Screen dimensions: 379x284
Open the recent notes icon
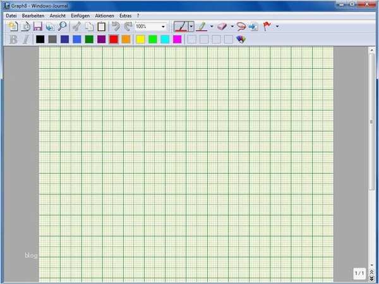(25, 27)
